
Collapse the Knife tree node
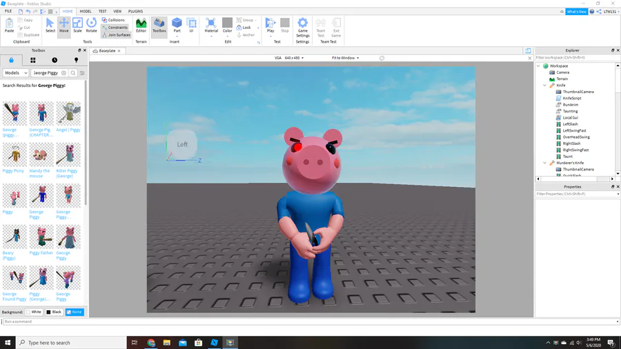(x=545, y=86)
